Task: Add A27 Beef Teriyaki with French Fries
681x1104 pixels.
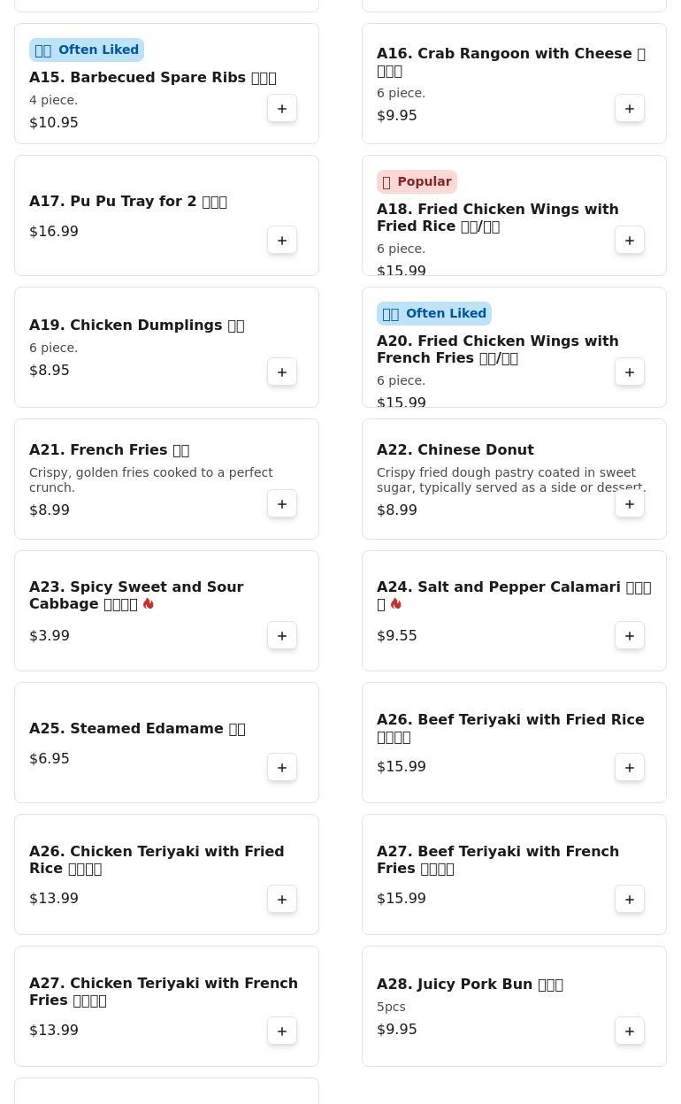Action: 630,900
